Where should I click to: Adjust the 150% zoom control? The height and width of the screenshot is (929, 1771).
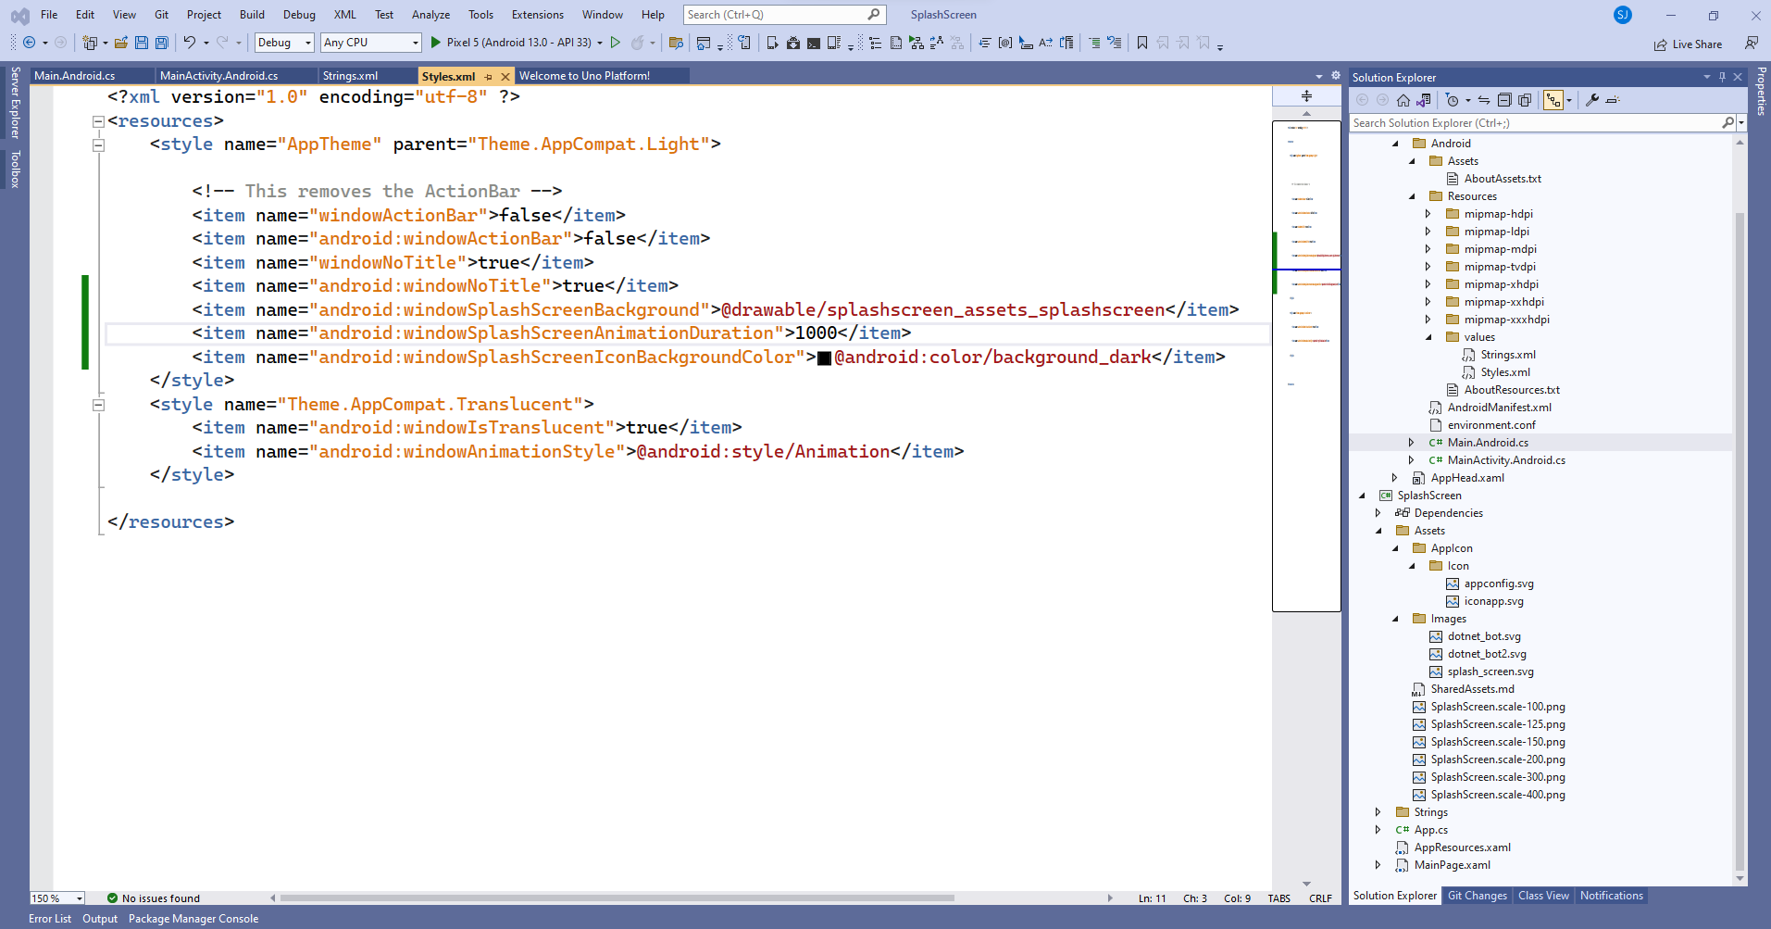56,898
